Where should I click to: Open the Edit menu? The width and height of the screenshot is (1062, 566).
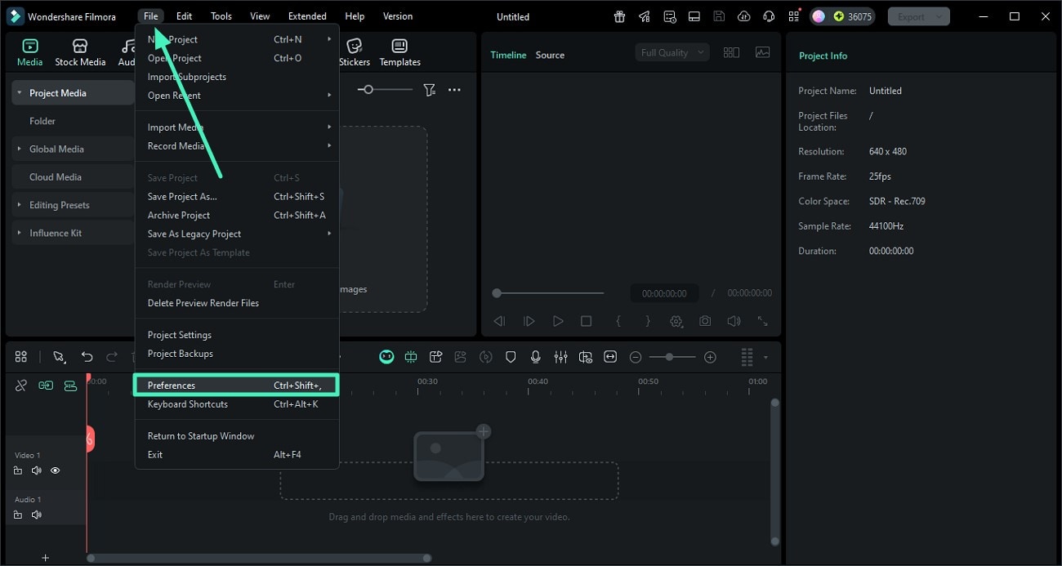pos(185,16)
